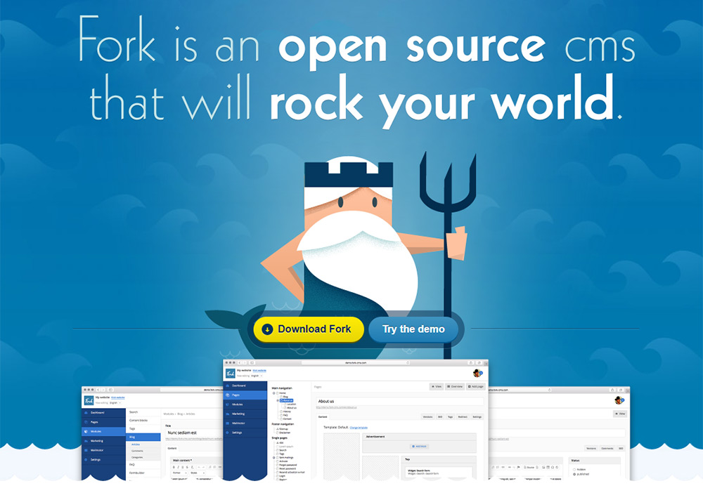Click Fork logo in center demo screenshot

click(x=231, y=373)
